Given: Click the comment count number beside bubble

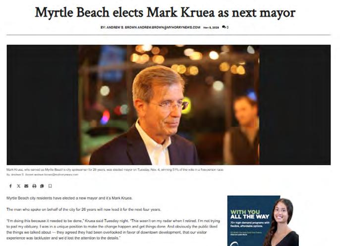Looking at the screenshot, I should click(227, 27).
